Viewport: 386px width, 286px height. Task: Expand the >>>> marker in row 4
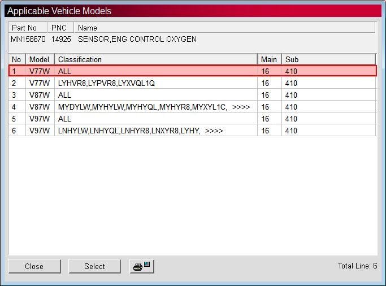(x=241, y=107)
